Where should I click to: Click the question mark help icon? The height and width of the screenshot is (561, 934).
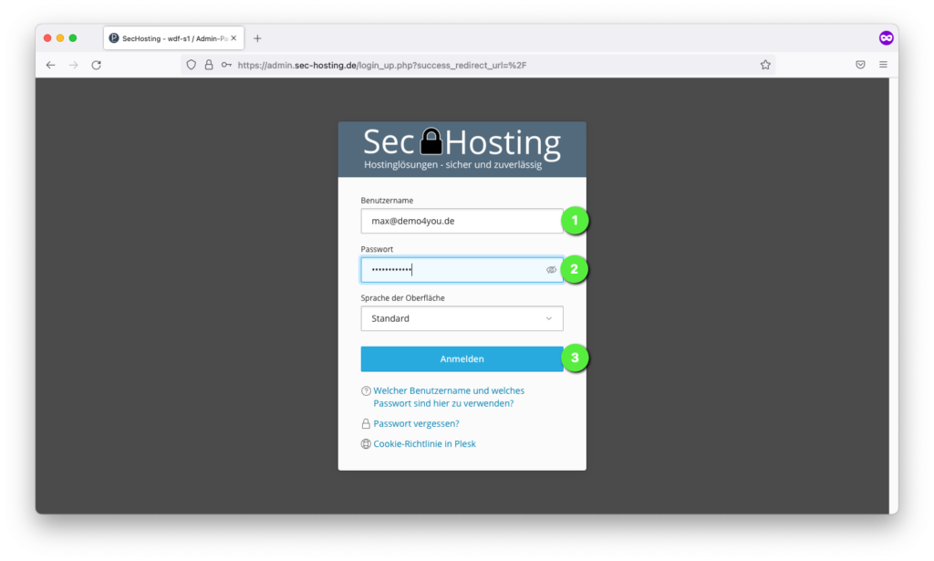tap(366, 391)
